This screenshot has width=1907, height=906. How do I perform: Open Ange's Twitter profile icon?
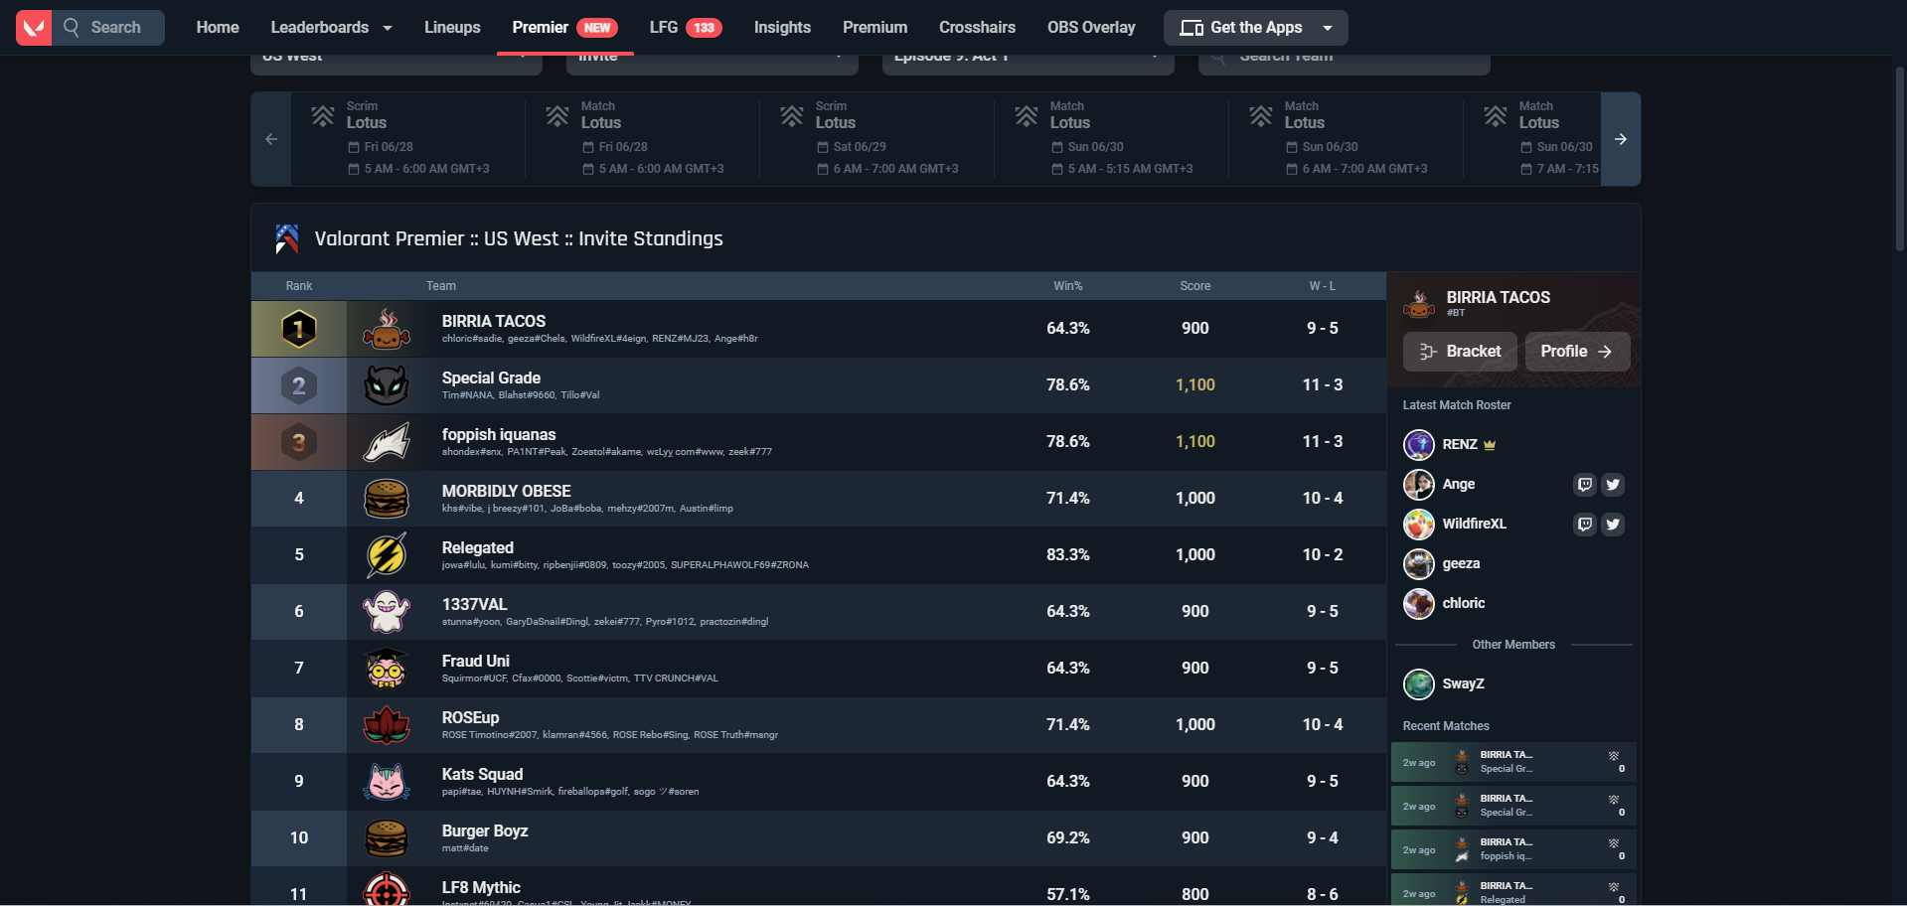click(x=1613, y=485)
